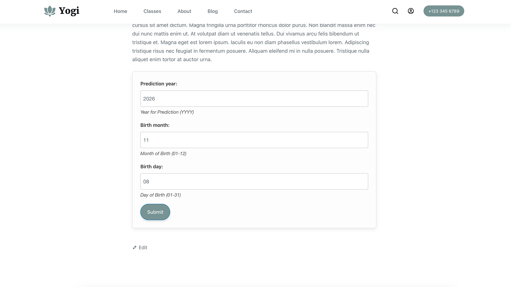The image size is (511, 287).
Task: Select the Birth month field showing 11
Action: point(254,140)
